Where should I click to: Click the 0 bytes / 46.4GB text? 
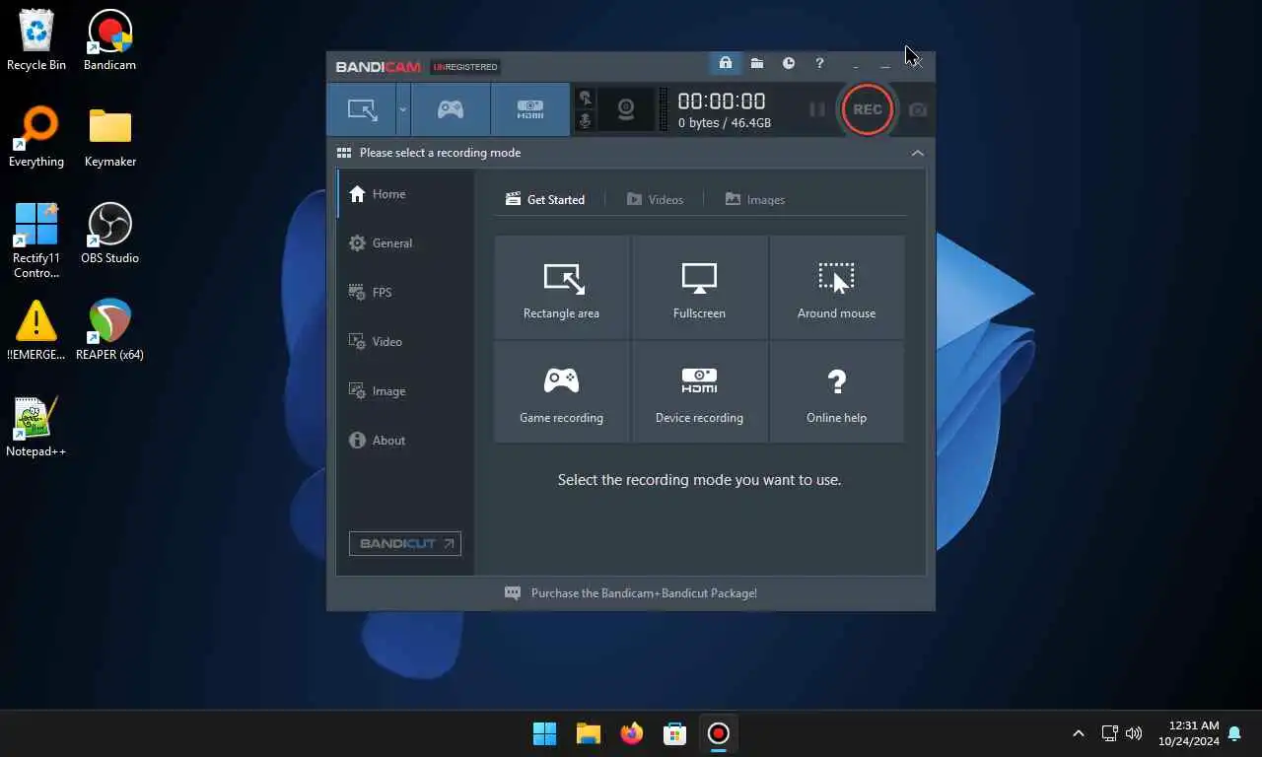pyautogui.click(x=725, y=123)
